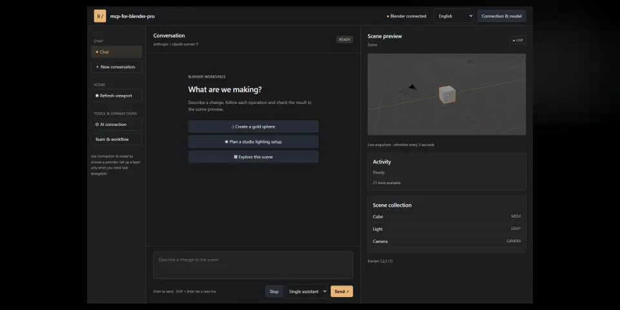Pick Plan a studio lighting setup
This screenshot has width=620, height=310.
point(253,141)
